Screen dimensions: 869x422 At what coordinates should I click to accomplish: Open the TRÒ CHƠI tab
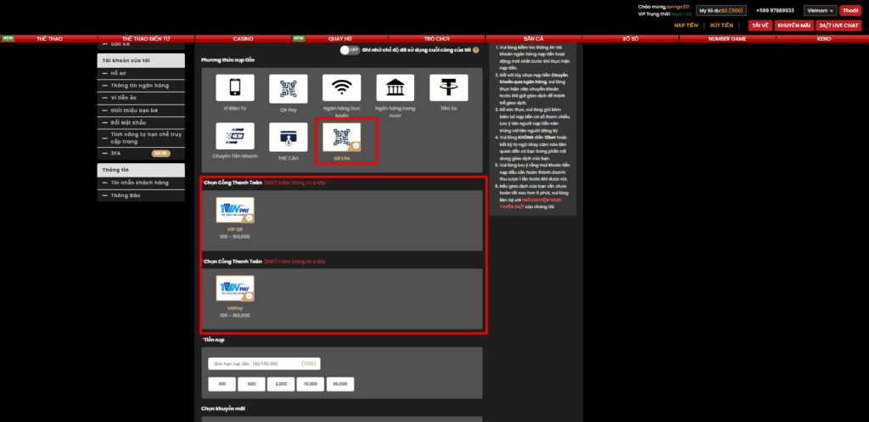437,39
